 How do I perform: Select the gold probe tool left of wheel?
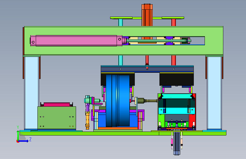click(x=87, y=121)
